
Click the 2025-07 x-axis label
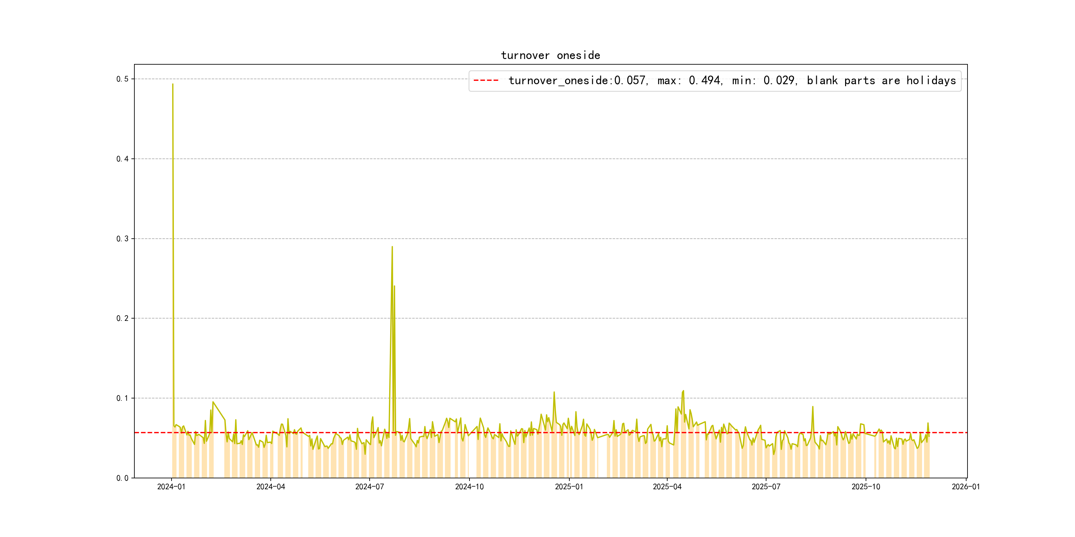tap(766, 487)
